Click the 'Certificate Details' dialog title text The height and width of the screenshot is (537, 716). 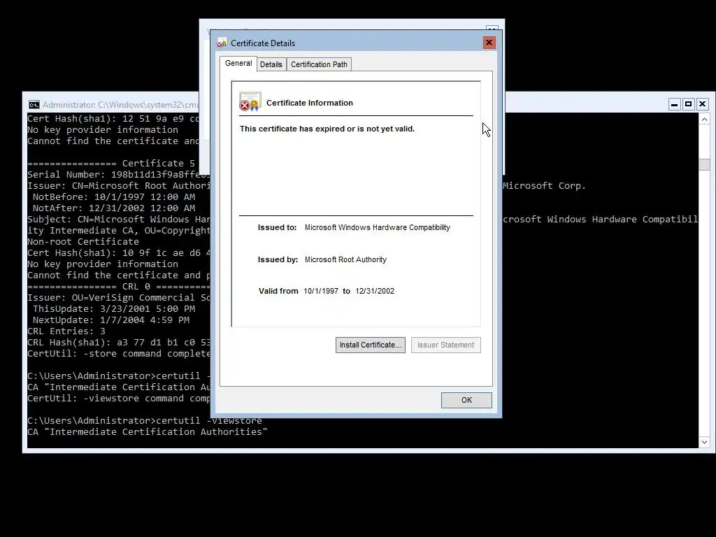pos(263,43)
